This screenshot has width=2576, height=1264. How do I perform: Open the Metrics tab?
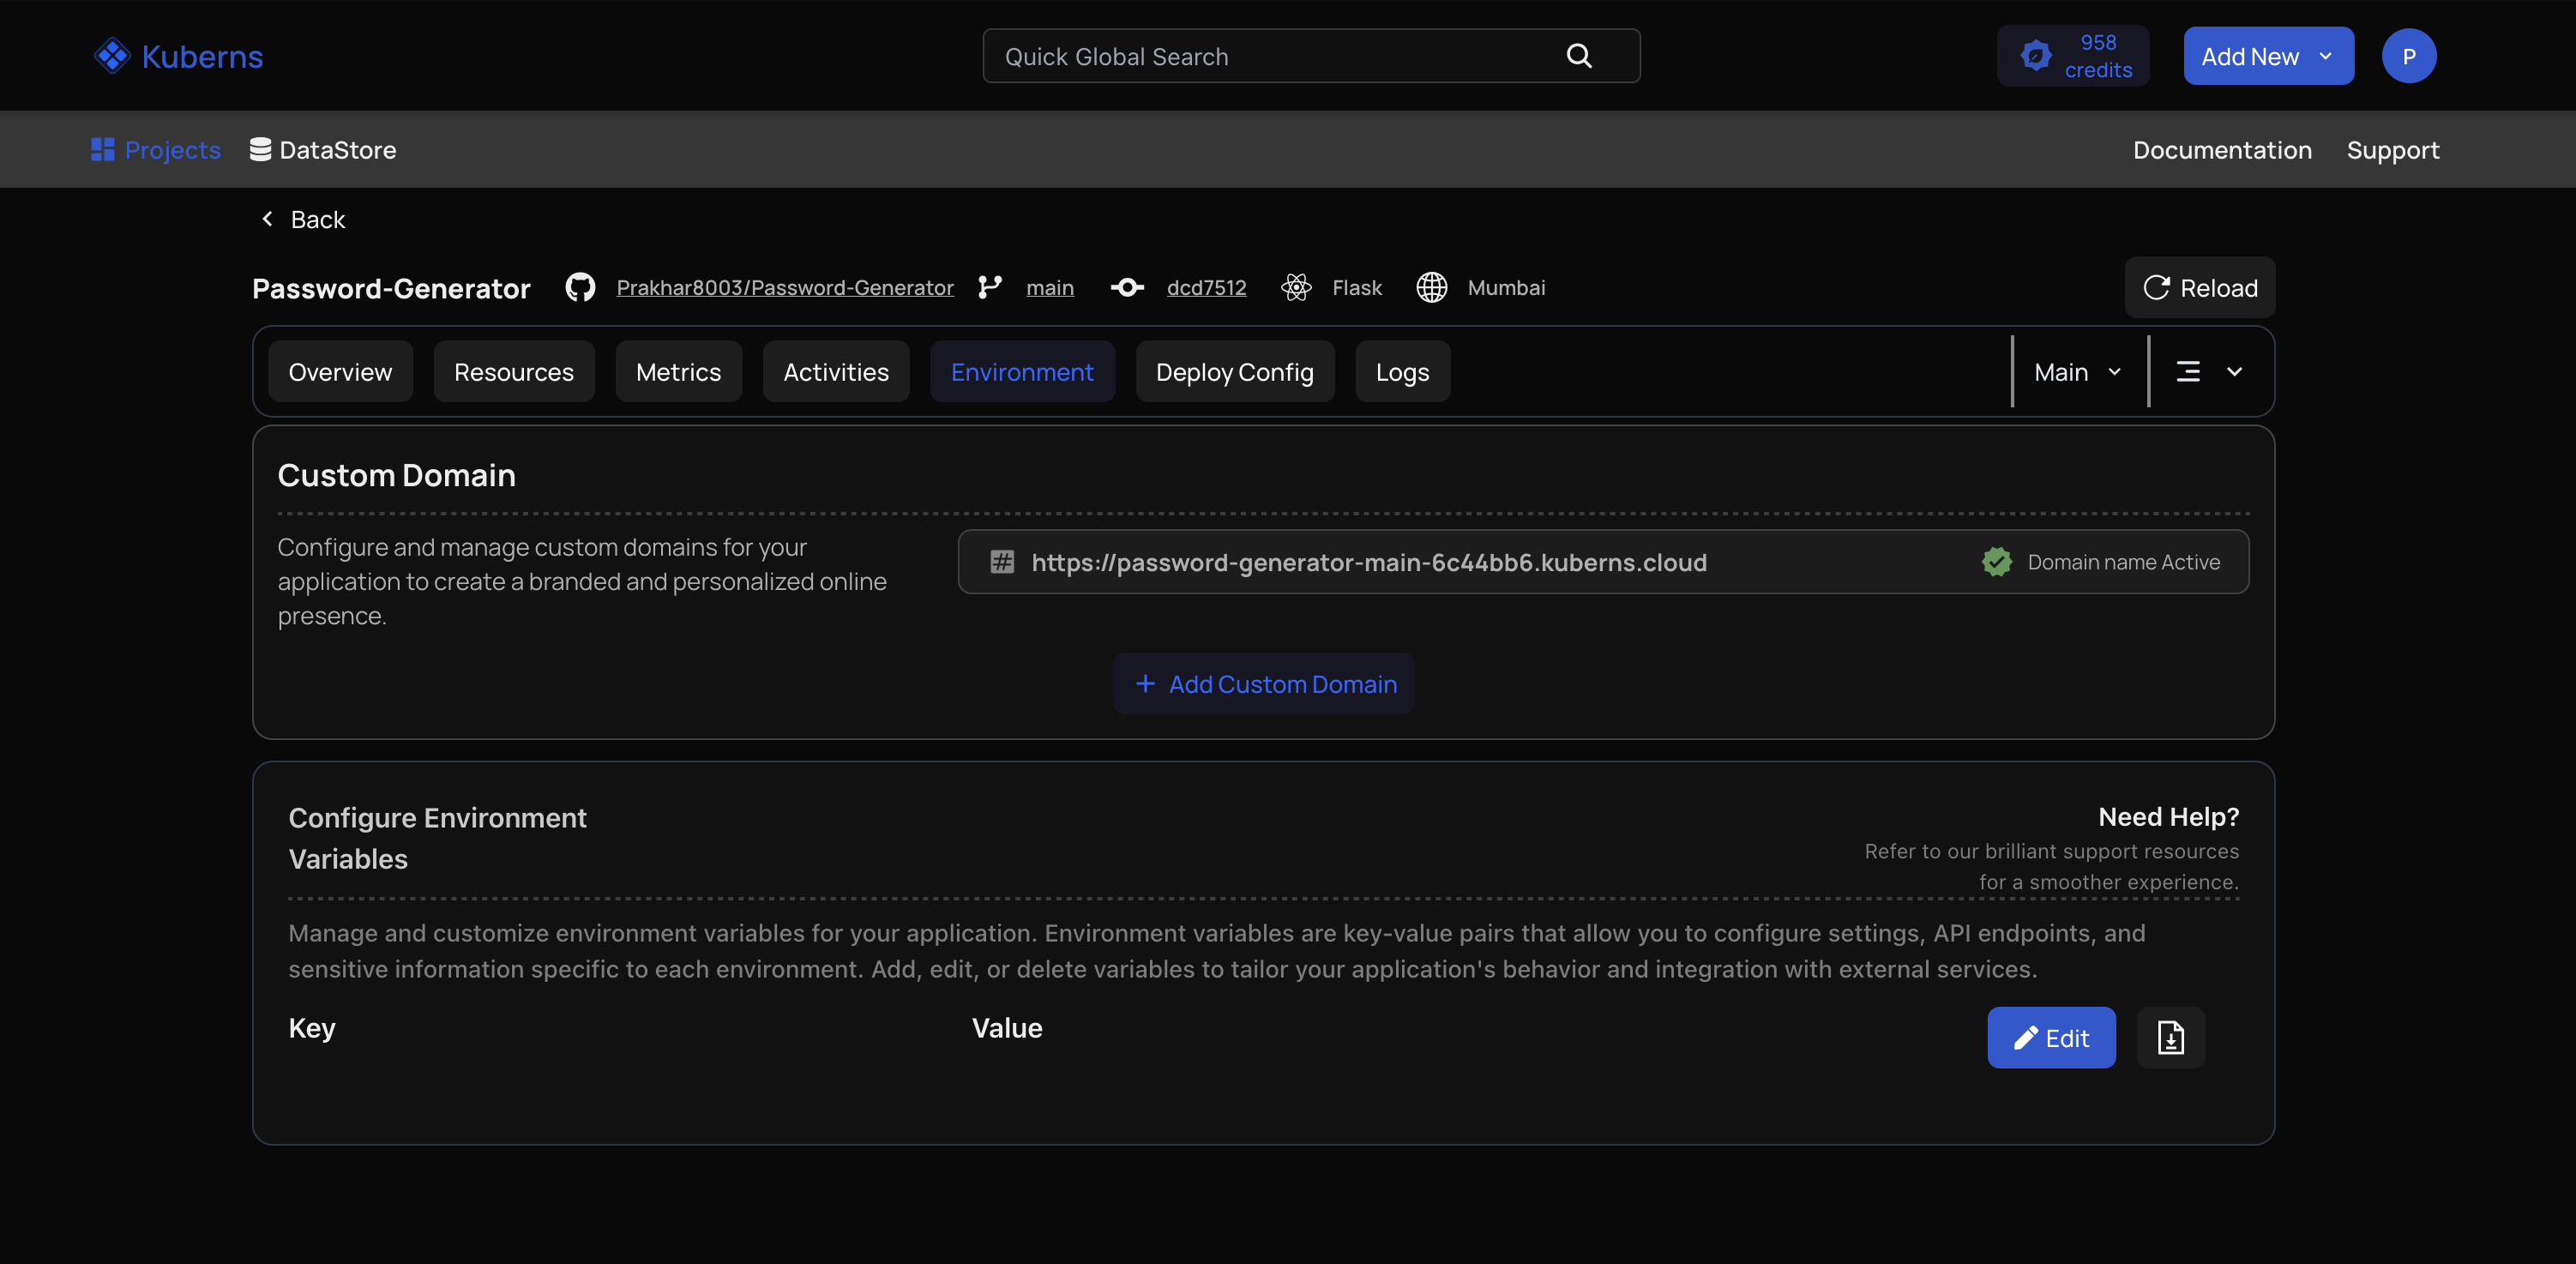(x=678, y=371)
